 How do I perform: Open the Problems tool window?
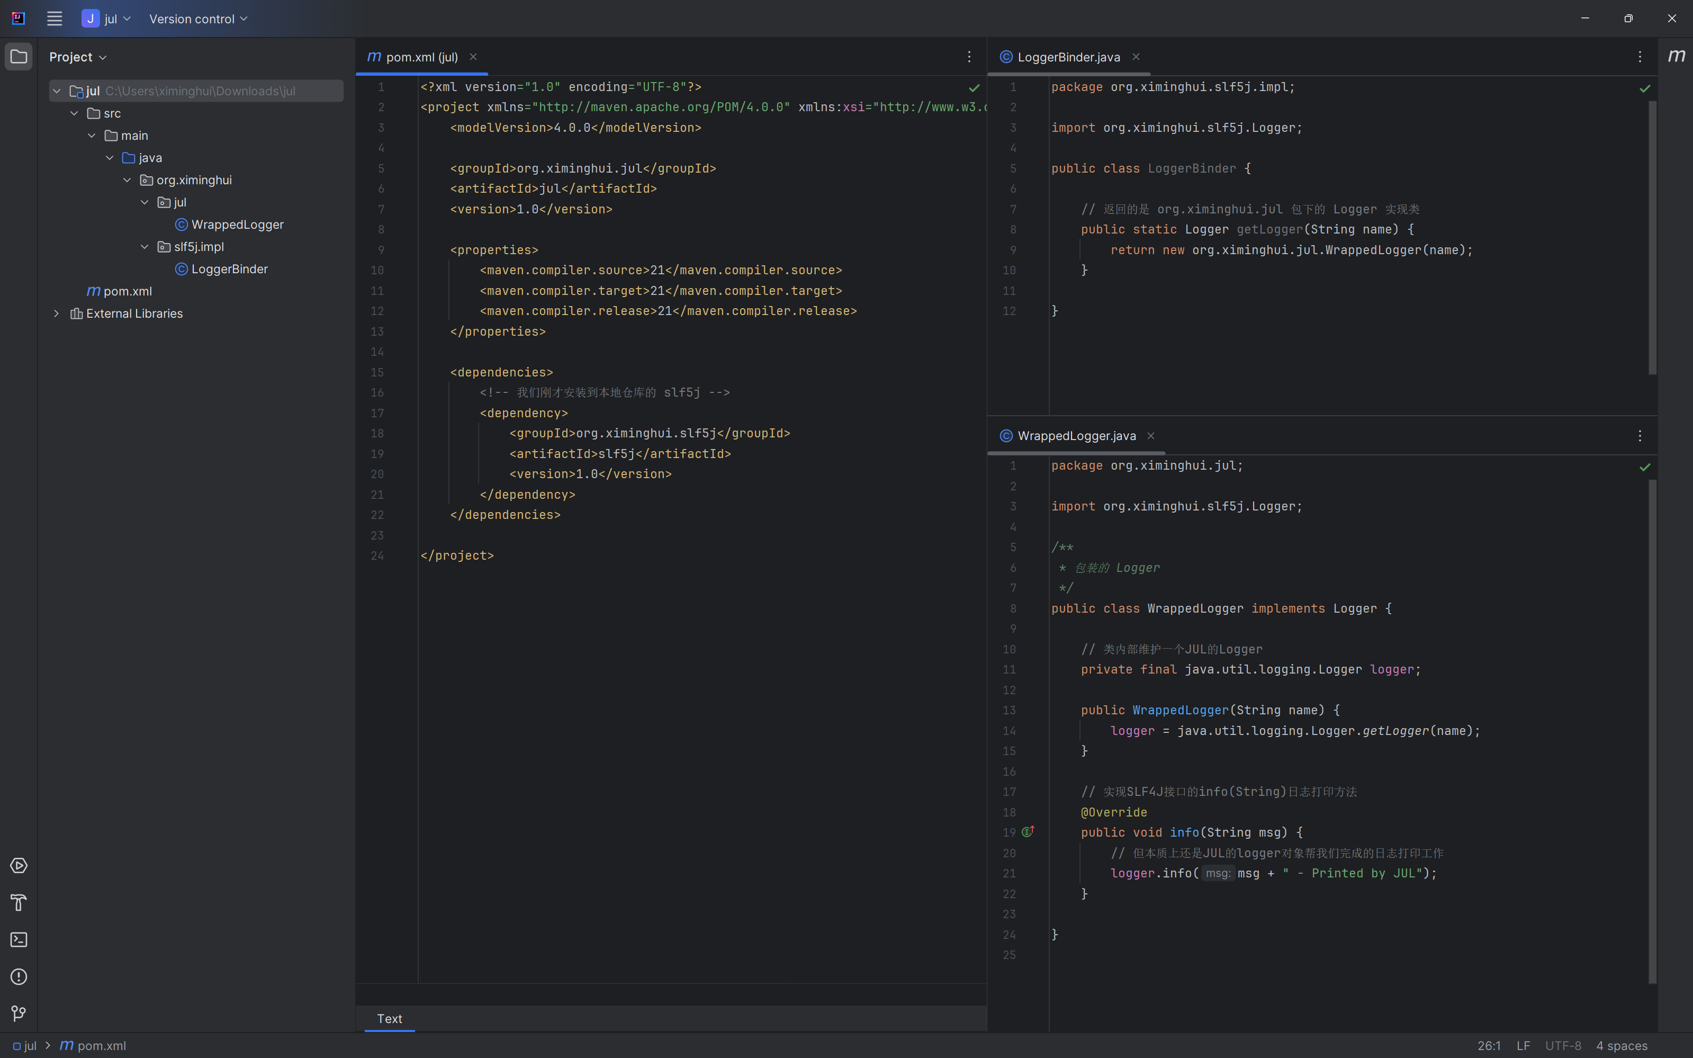(x=19, y=977)
